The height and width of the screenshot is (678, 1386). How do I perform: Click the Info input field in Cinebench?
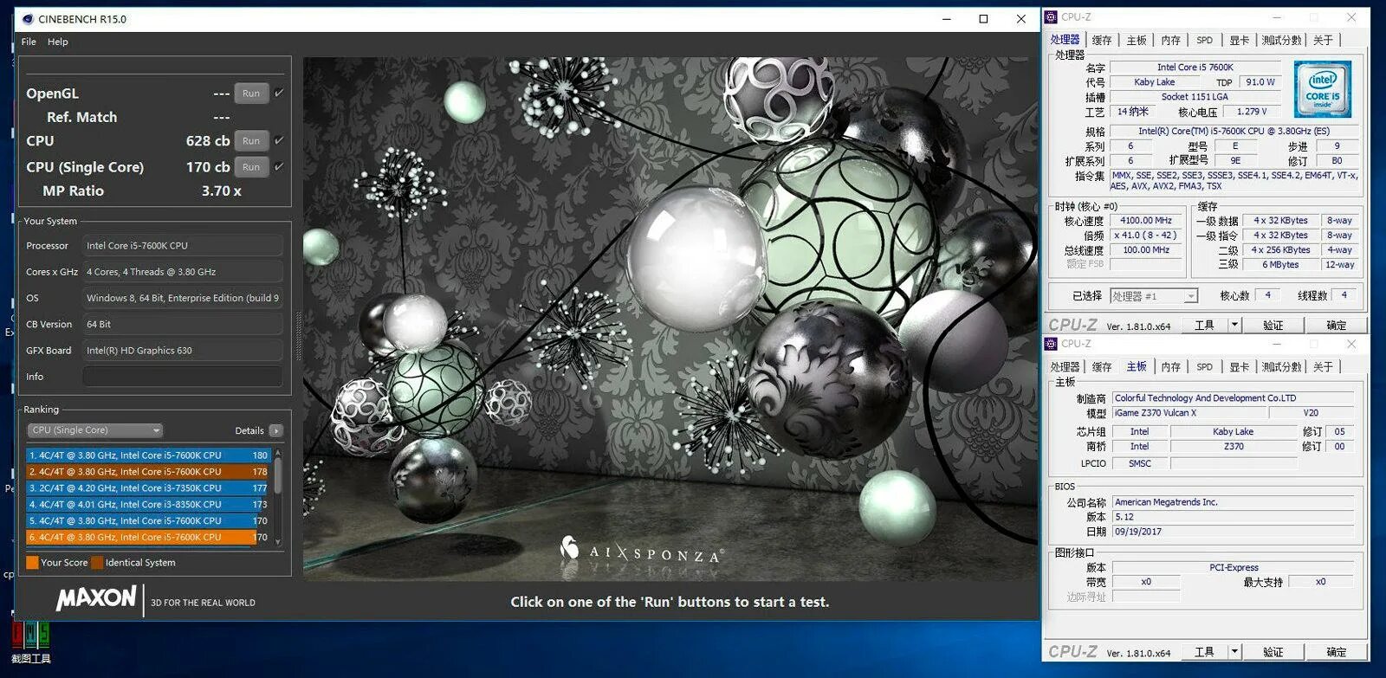[x=182, y=377]
